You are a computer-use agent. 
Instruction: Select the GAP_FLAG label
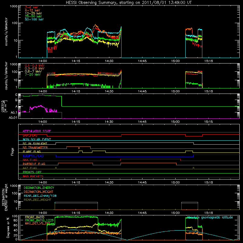coord(30,135)
